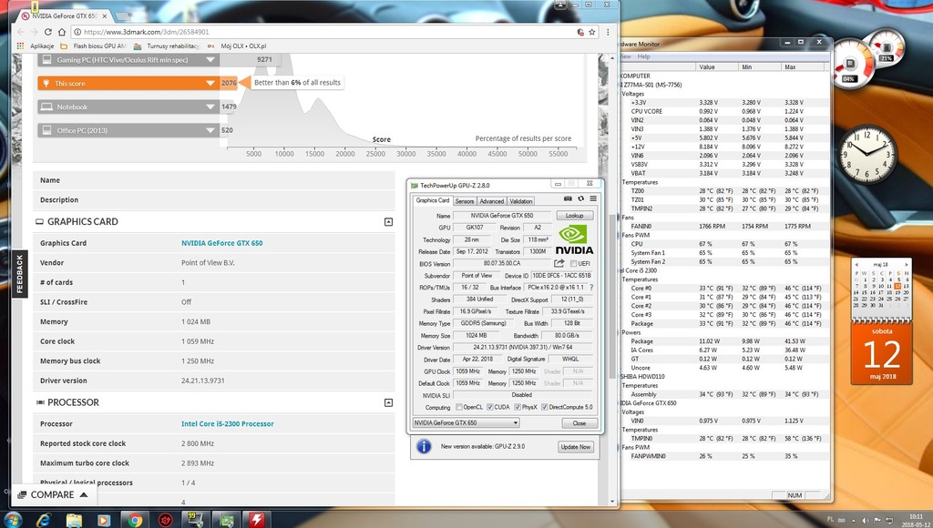Click the Lookup button in GPU-Z
The height and width of the screenshot is (528, 933).
(x=575, y=215)
